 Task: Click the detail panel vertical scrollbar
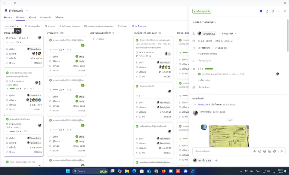pyautogui.click(x=288, y=35)
